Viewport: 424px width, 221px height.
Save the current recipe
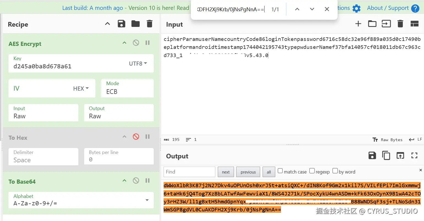pyautogui.click(x=121, y=24)
